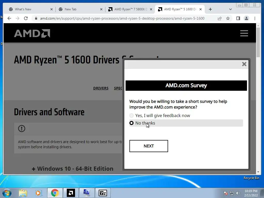Click the Chrome taskbar icon
Image resolution: width=264 pixels, height=198 pixels.
55,193
